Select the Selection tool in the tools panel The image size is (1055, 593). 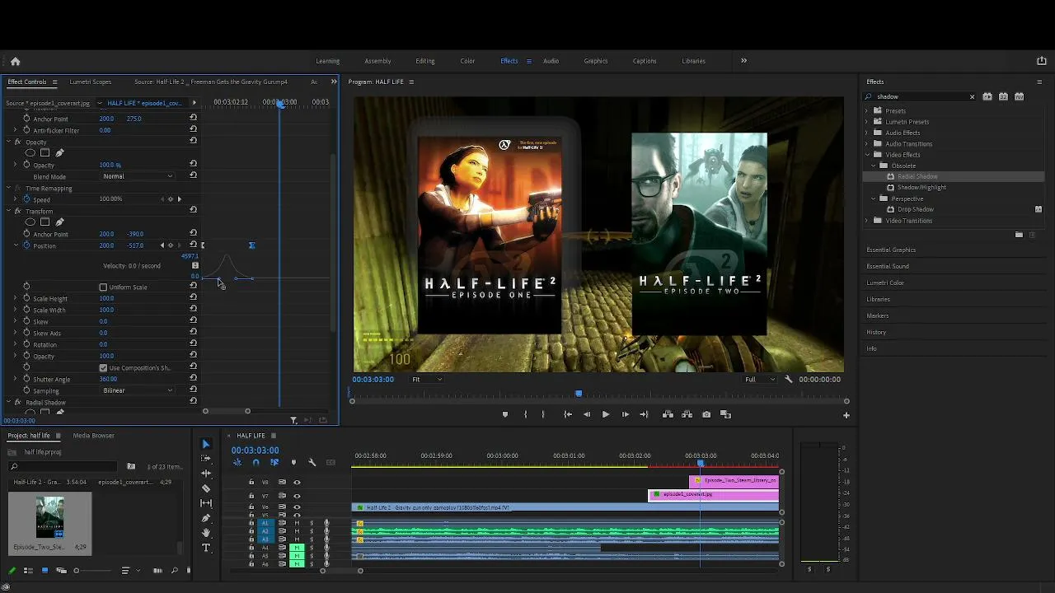coord(205,444)
